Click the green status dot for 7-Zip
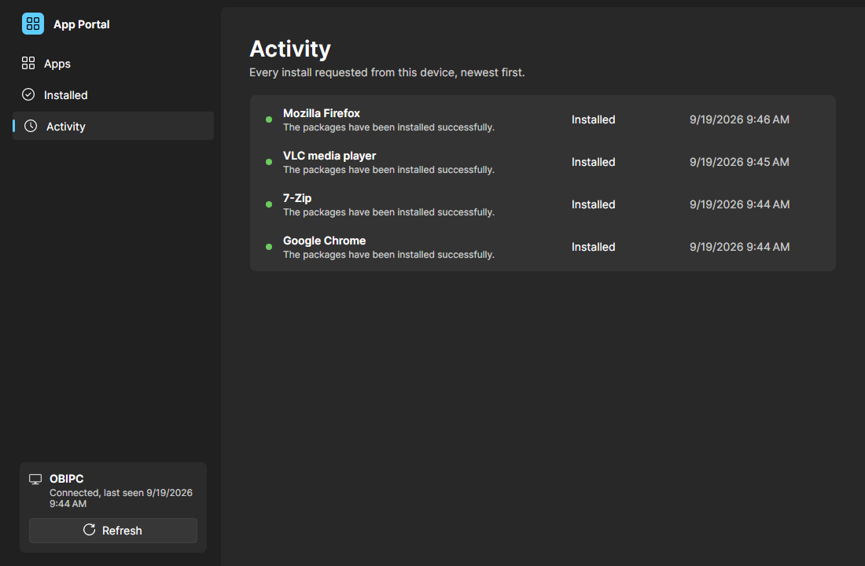This screenshot has width=865, height=566. 269,204
